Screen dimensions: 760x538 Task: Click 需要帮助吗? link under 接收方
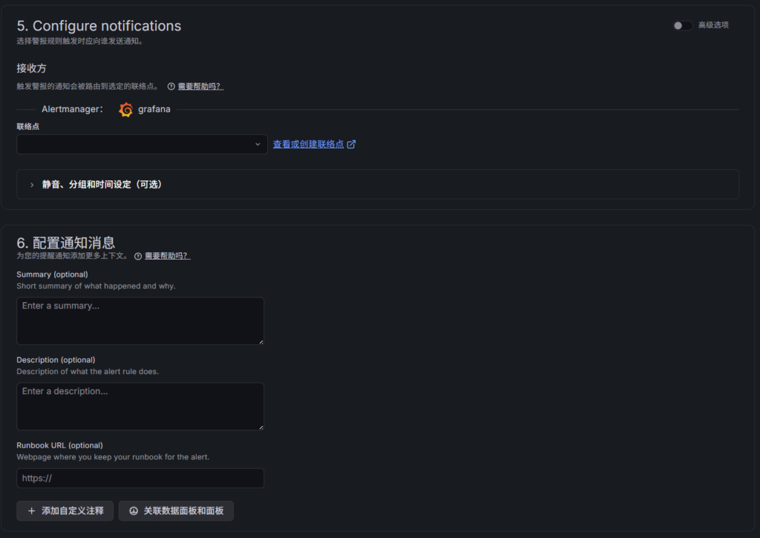pyautogui.click(x=200, y=87)
